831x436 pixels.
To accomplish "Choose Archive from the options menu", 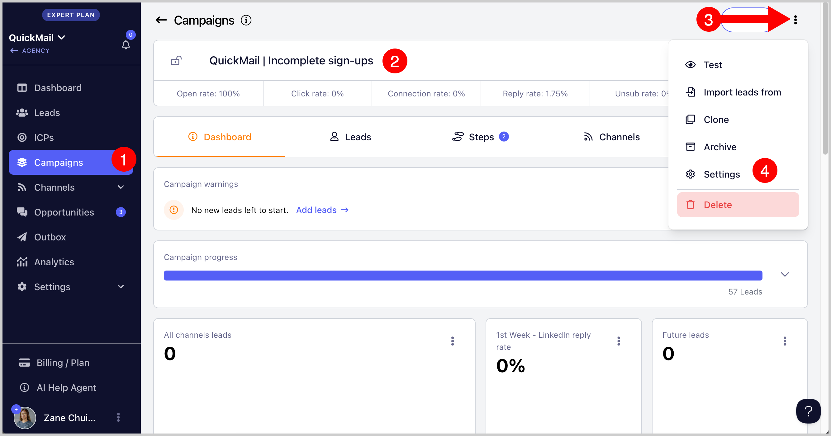I will [x=738, y=147].
